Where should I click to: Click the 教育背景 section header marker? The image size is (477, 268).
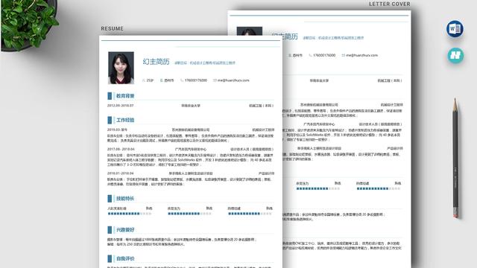[110, 96]
